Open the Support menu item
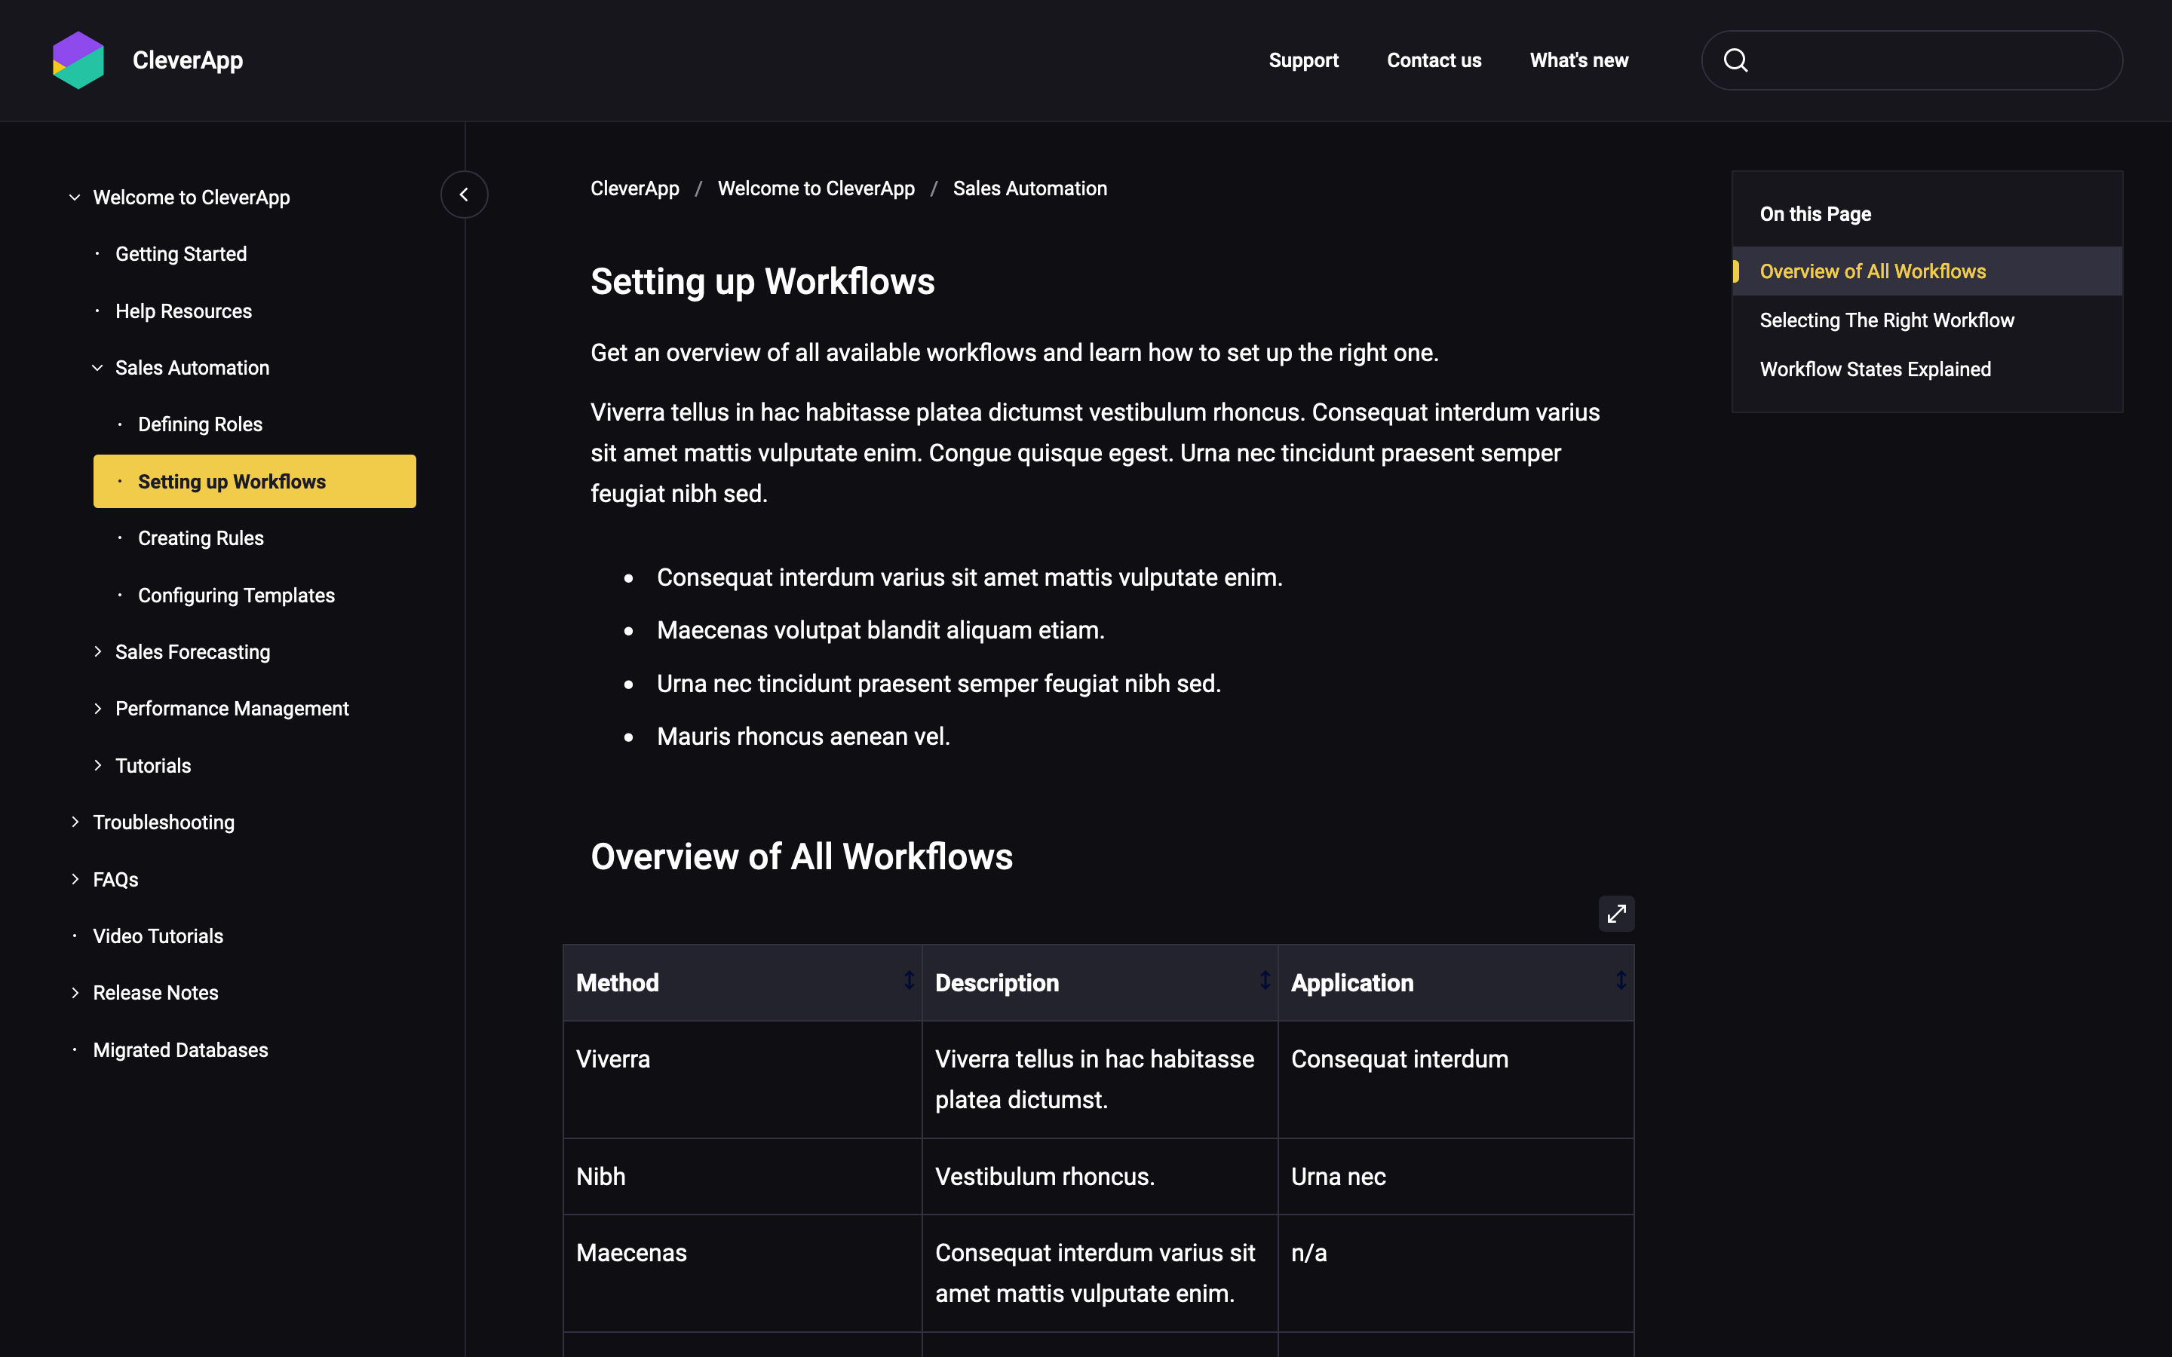This screenshot has height=1357, width=2172. point(1302,60)
